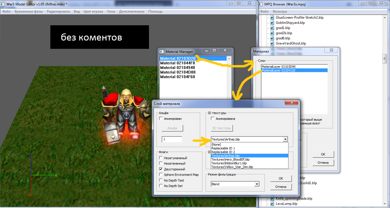Select Material 021044F8 in Material Manager

tap(193, 63)
